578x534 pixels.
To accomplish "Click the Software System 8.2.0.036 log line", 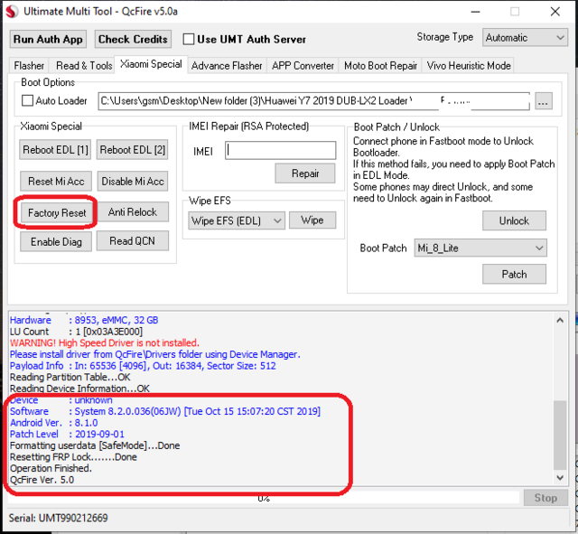I will [x=165, y=411].
